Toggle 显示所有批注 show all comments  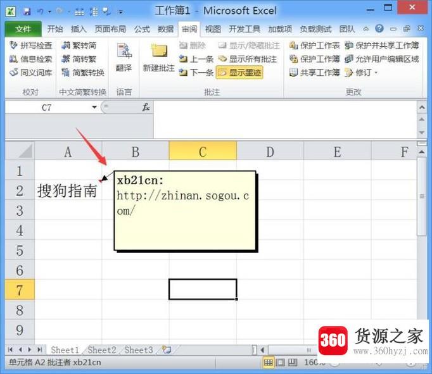[x=248, y=59]
